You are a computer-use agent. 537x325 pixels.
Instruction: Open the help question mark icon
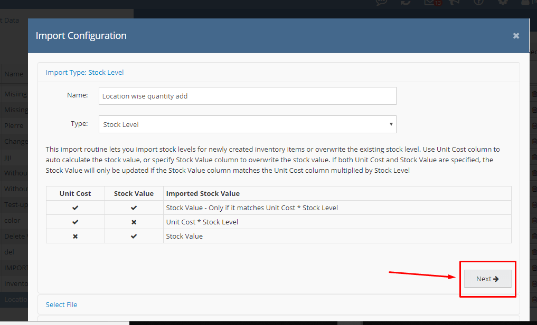[478, 2]
